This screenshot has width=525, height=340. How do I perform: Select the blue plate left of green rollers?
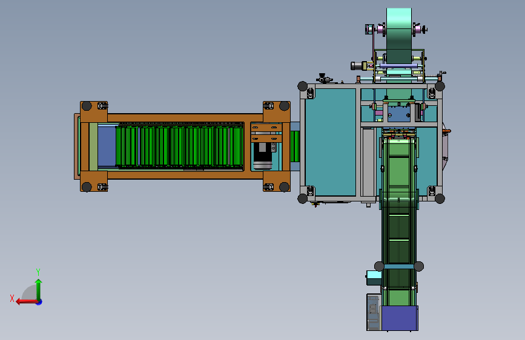click(x=107, y=146)
